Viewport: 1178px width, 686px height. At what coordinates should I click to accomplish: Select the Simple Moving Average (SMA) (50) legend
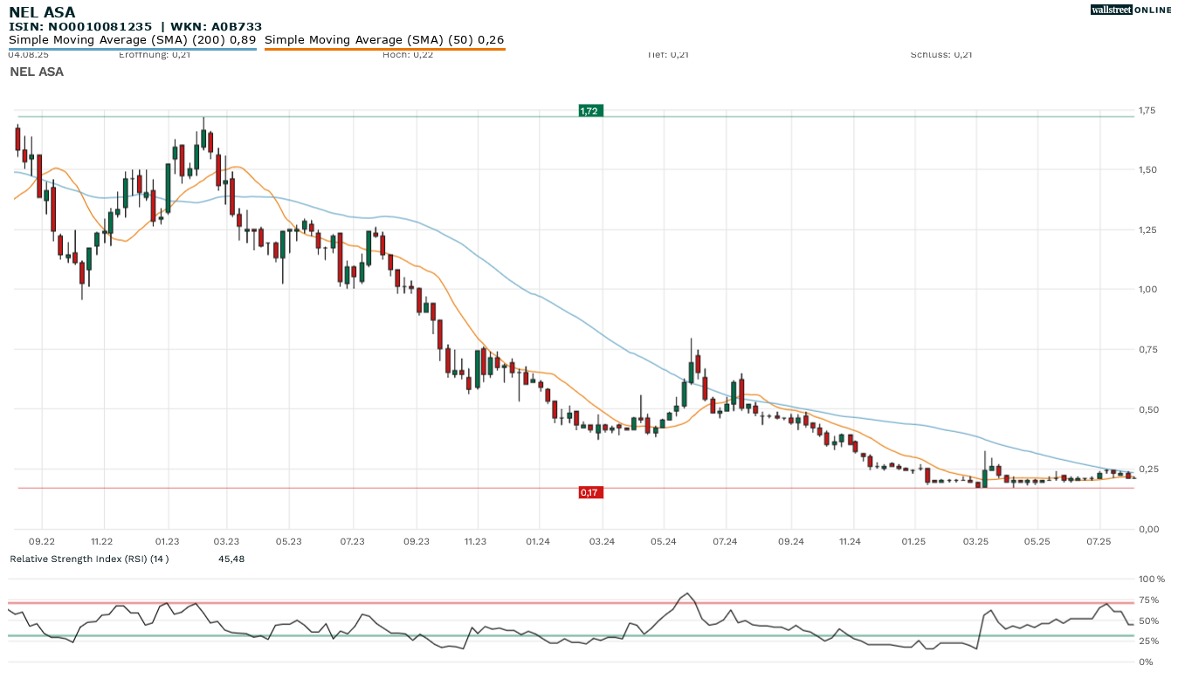point(384,40)
